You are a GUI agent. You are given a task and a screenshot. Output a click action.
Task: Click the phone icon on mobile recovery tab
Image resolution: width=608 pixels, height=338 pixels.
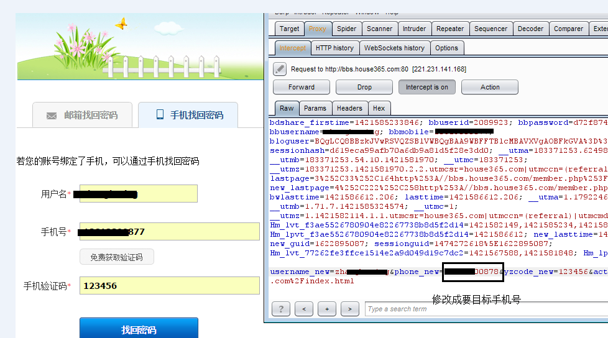point(160,114)
